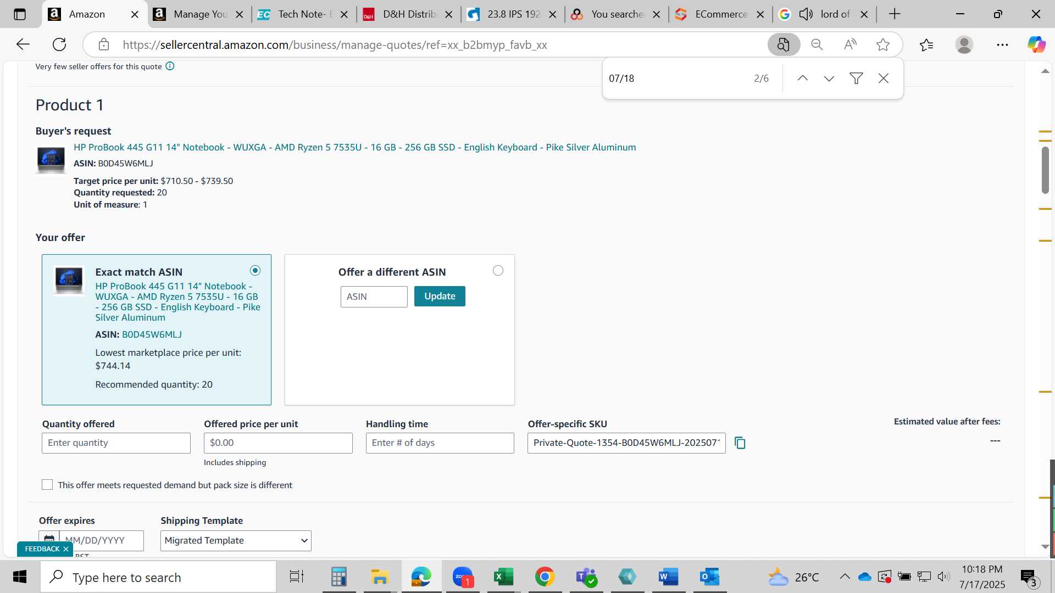Image resolution: width=1055 pixels, height=593 pixels.
Task: Reload the Seller Central page
Action: [59, 44]
